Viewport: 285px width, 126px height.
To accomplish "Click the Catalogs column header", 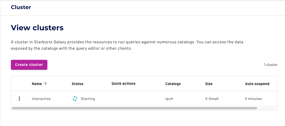I will point(173,84).
